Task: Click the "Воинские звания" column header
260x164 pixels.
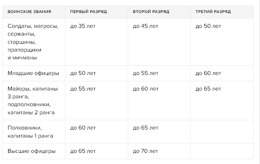Action: pyautogui.click(x=29, y=12)
